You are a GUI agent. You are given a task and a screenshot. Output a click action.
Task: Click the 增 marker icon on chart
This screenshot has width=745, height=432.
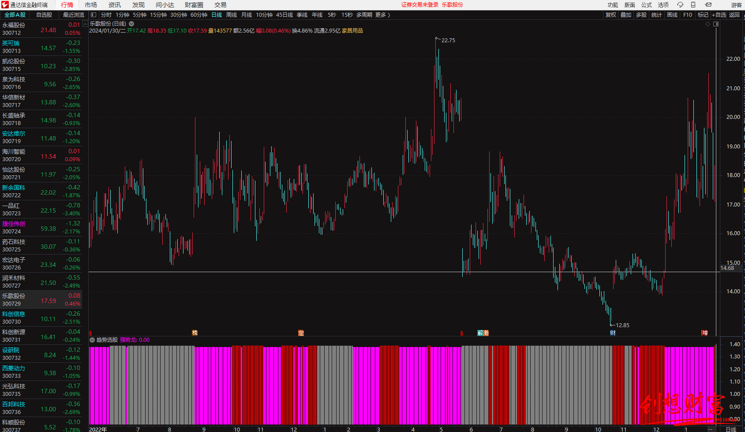[705, 333]
